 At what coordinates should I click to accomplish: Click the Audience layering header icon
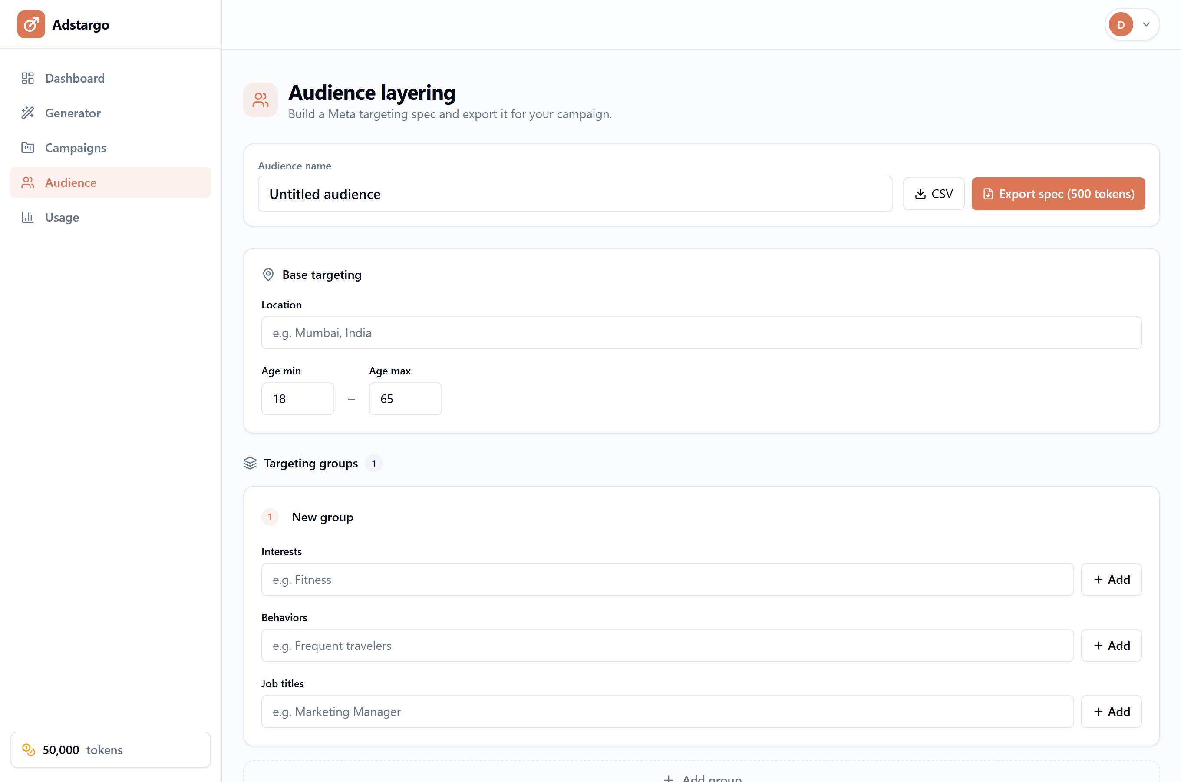[x=261, y=100]
